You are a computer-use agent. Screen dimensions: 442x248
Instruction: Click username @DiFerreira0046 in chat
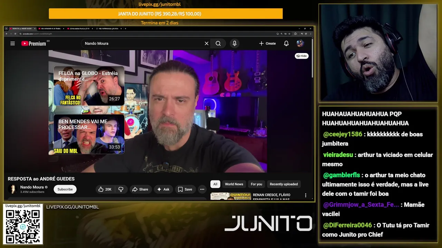point(347,225)
